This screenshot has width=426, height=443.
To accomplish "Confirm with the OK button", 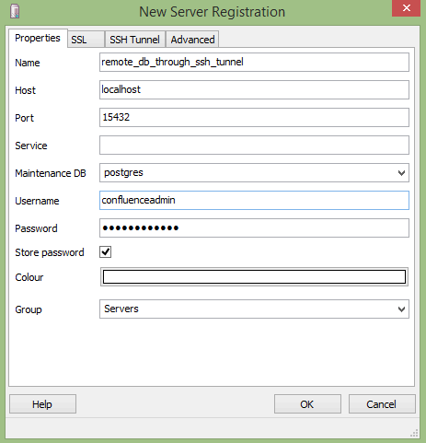I will tap(307, 404).
